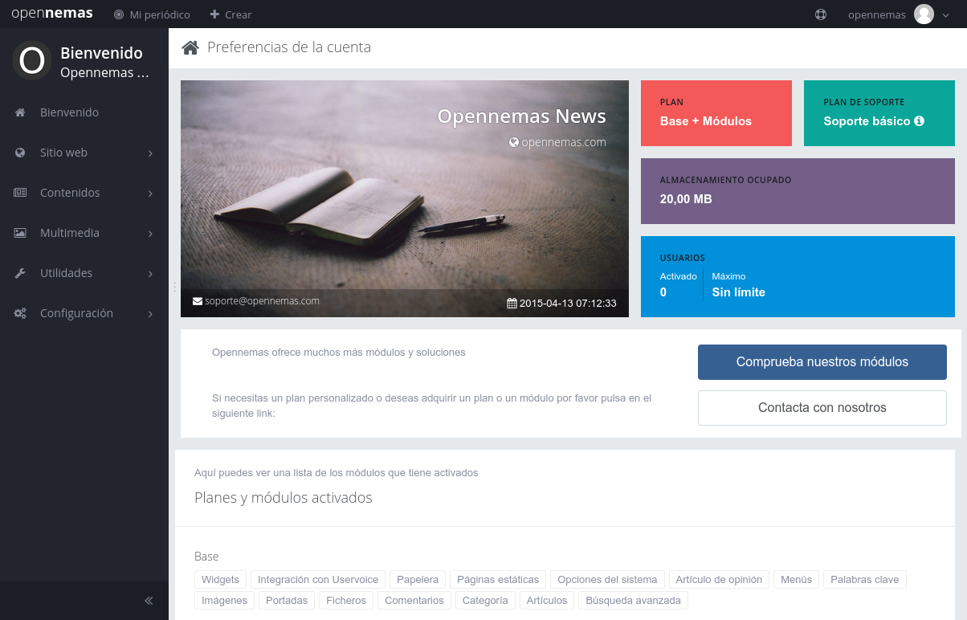Expand the Contenidos sidebar submenu
The height and width of the screenshot is (620, 967).
(x=150, y=194)
